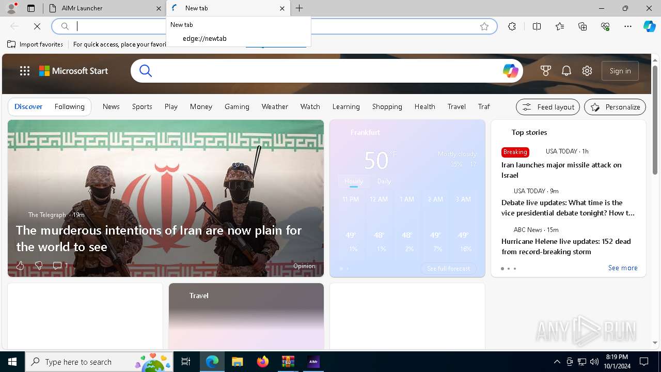
Task: Dislike the Telegraph Iran article
Action: point(38,266)
